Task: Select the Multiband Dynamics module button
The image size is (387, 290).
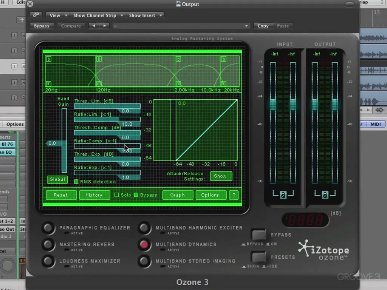Action: 144,245
